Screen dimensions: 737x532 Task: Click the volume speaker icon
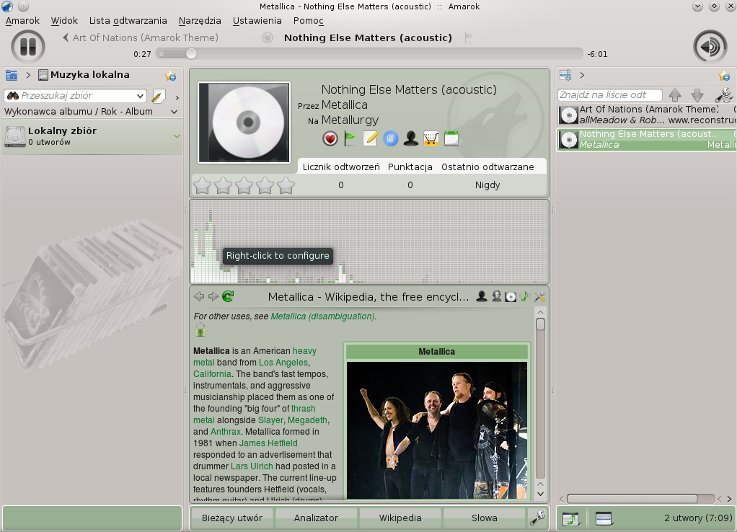tap(710, 47)
